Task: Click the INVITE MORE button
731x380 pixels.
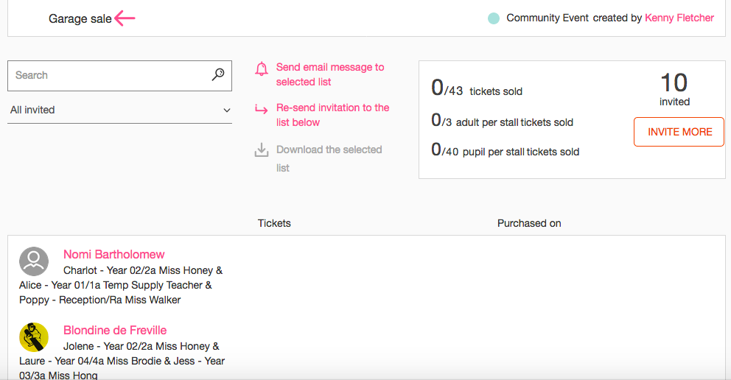Action: (x=679, y=132)
